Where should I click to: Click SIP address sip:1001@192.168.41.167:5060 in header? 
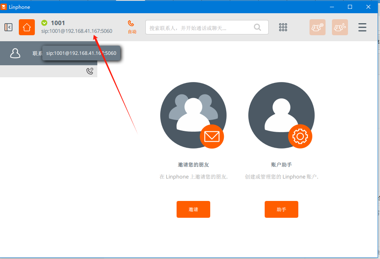(x=76, y=31)
